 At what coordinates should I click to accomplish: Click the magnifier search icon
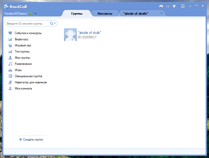click(51, 24)
